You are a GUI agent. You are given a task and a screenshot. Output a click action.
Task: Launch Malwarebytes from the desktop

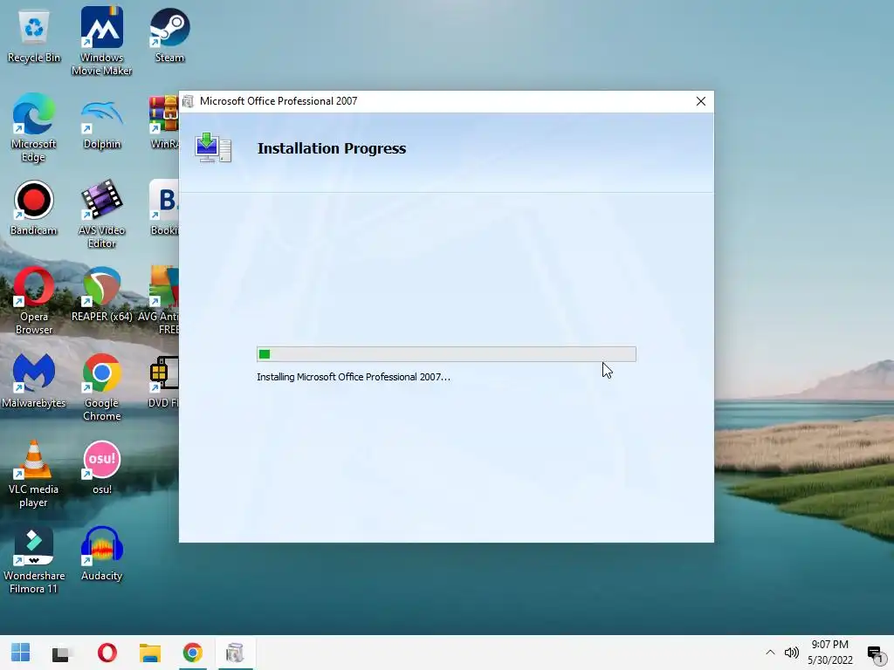pyautogui.click(x=34, y=380)
